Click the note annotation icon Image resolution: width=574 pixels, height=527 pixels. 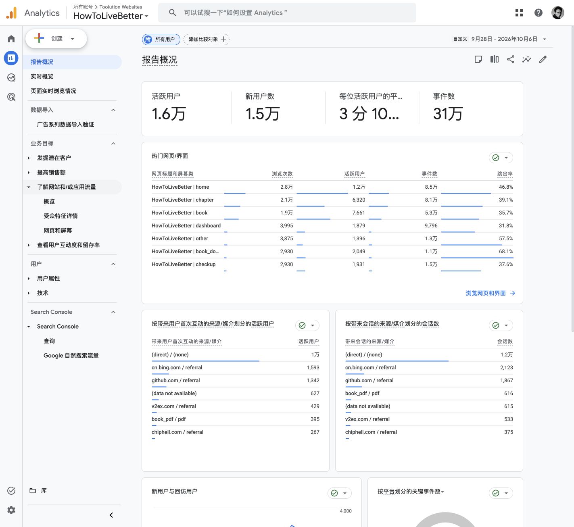point(478,59)
